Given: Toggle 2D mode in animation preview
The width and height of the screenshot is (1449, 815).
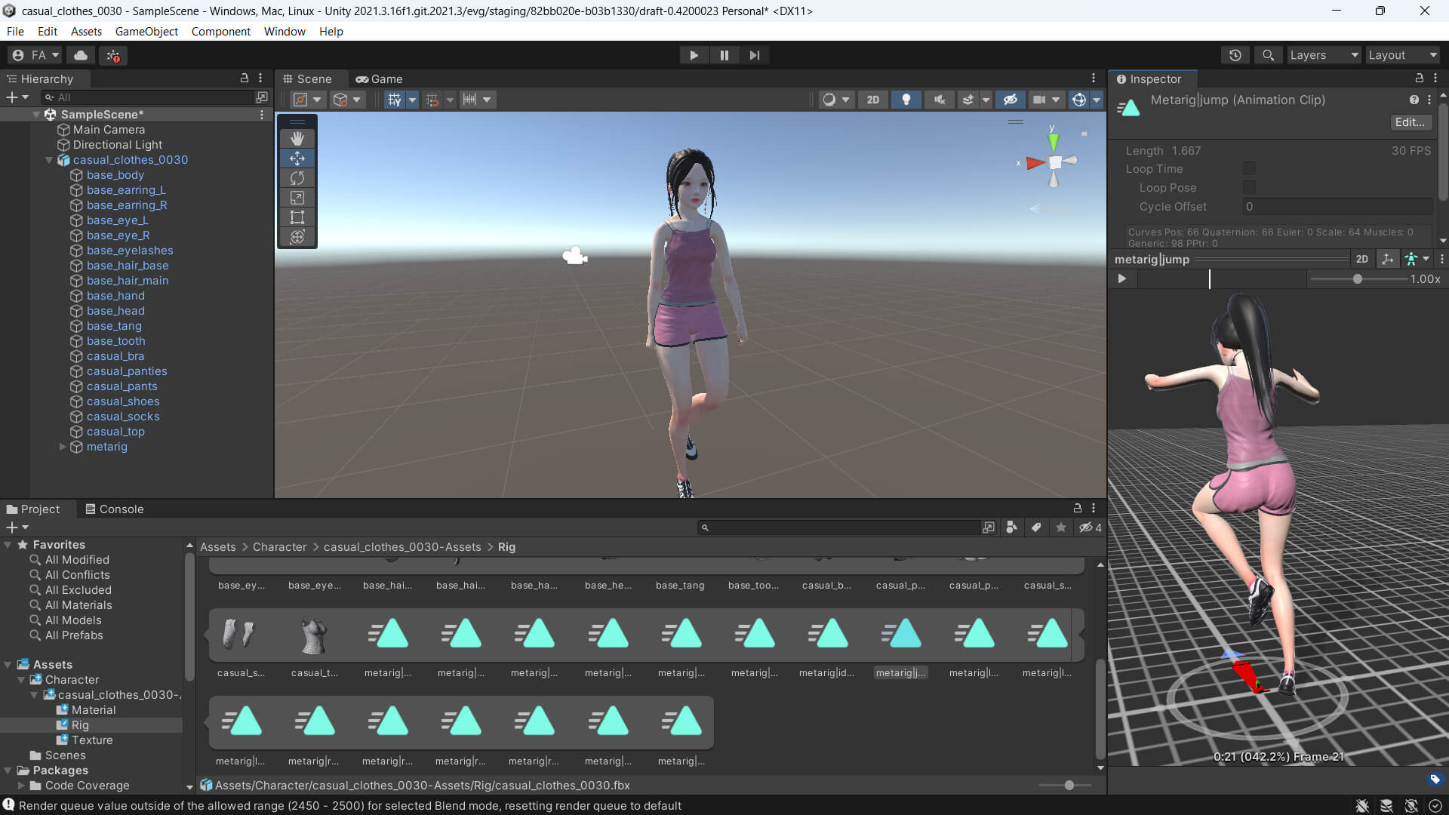Looking at the screenshot, I should (1361, 259).
